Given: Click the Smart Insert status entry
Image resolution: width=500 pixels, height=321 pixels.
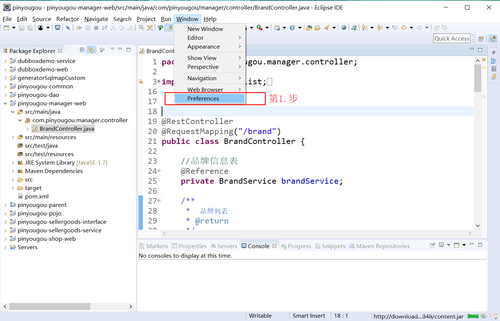Looking at the screenshot, I should point(309,315).
